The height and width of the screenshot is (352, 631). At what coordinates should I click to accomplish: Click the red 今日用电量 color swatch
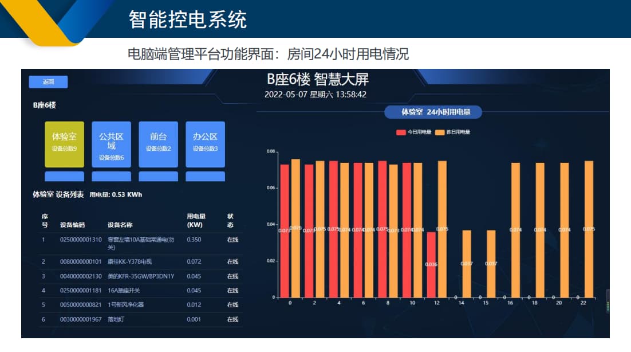click(401, 132)
